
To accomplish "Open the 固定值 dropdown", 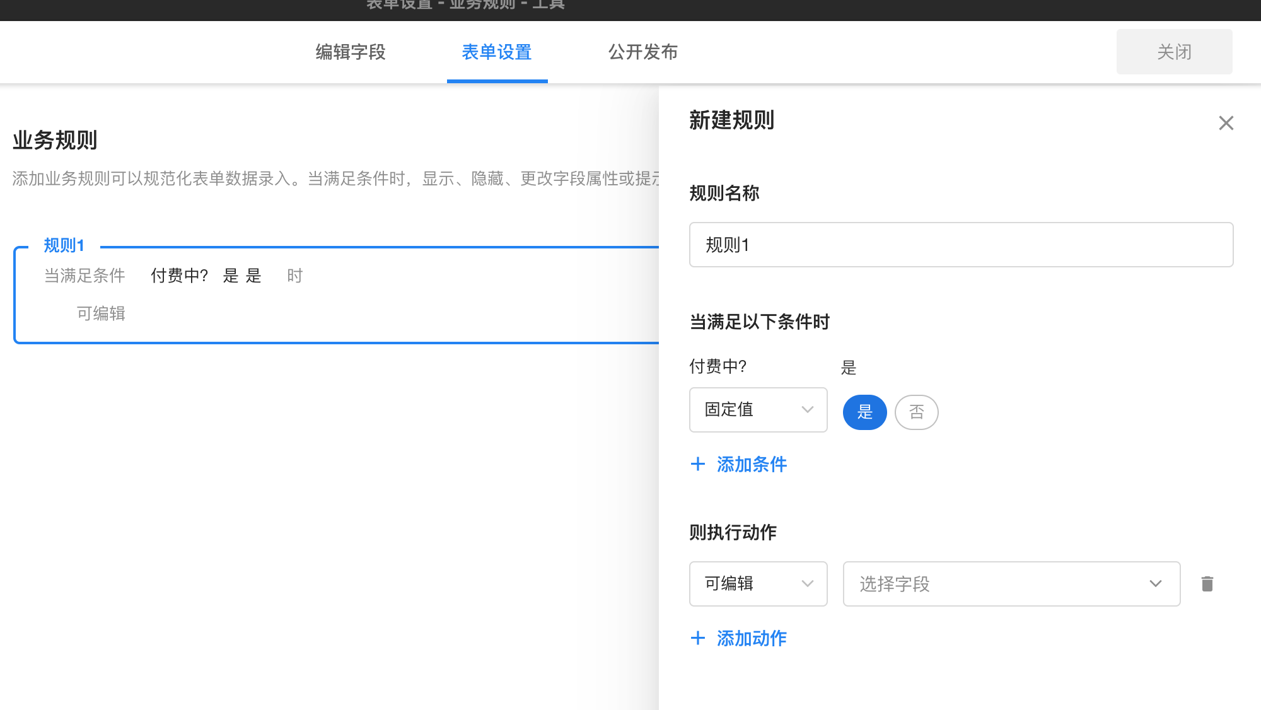I will pos(757,410).
